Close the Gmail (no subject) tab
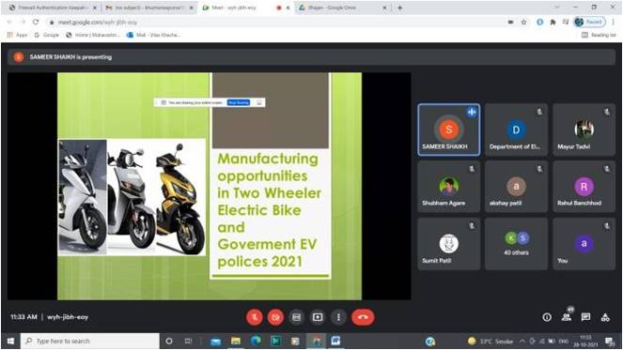The height and width of the screenshot is (350, 623). tap(191, 8)
